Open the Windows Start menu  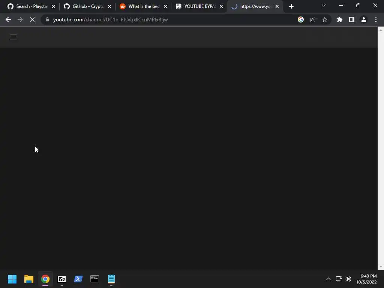(12, 279)
